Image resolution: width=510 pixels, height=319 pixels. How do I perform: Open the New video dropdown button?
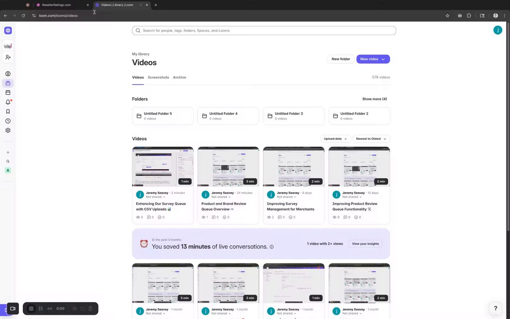click(373, 59)
